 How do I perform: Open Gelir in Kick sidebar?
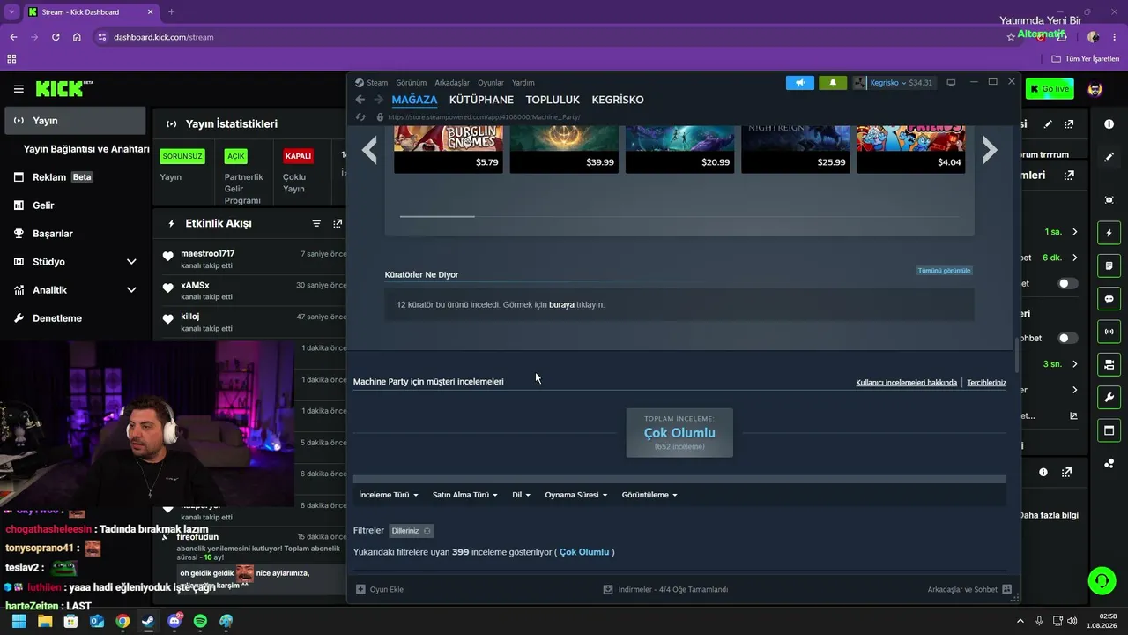tap(75, 205)
